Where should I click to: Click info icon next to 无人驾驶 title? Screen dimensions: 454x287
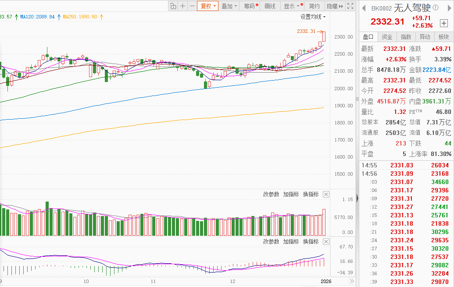coord(436,8)
